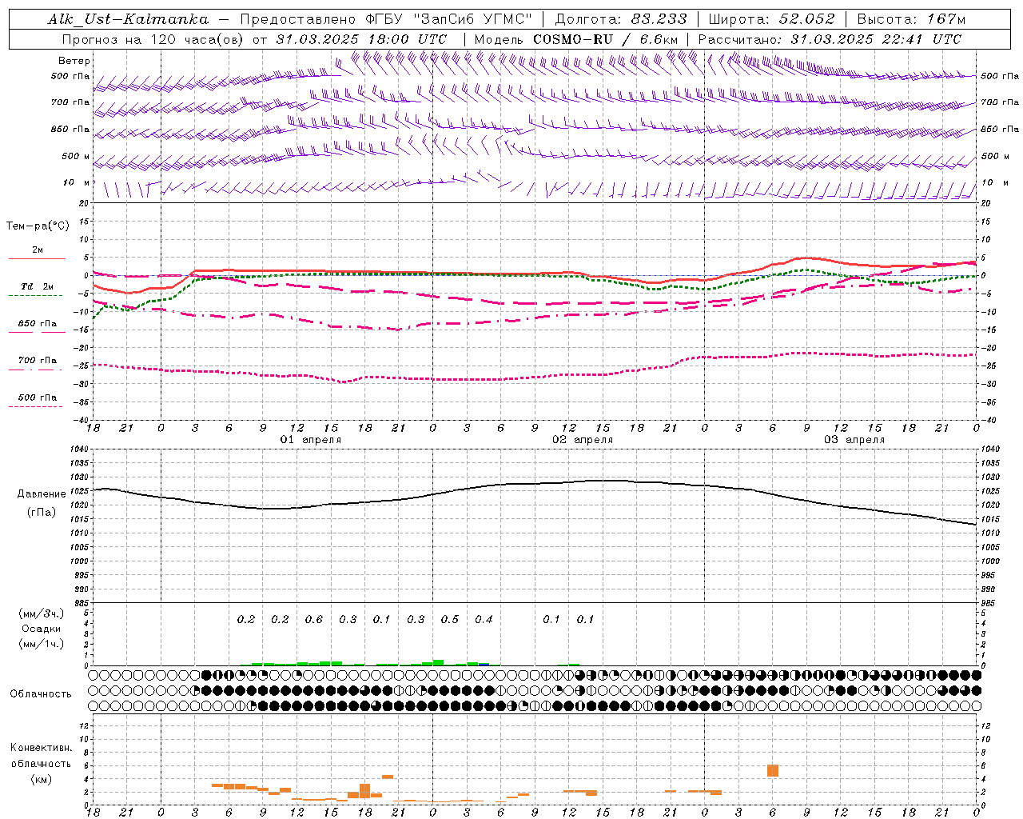The height and width of the screenshot is (819, 1023).
Task: Click the 1040 tick on left pressure axis
Action: pyautogui.click(x=78, y=449)
